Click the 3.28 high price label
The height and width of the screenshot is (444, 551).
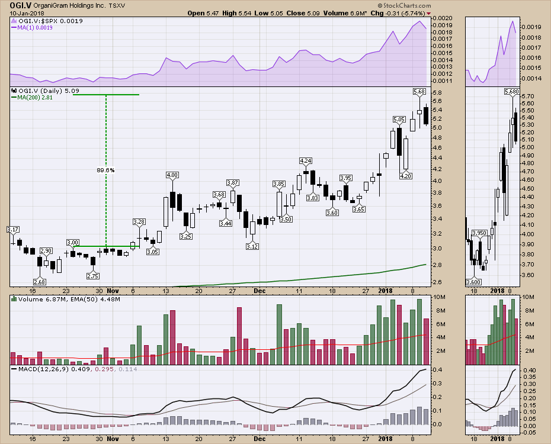(139, 222)
